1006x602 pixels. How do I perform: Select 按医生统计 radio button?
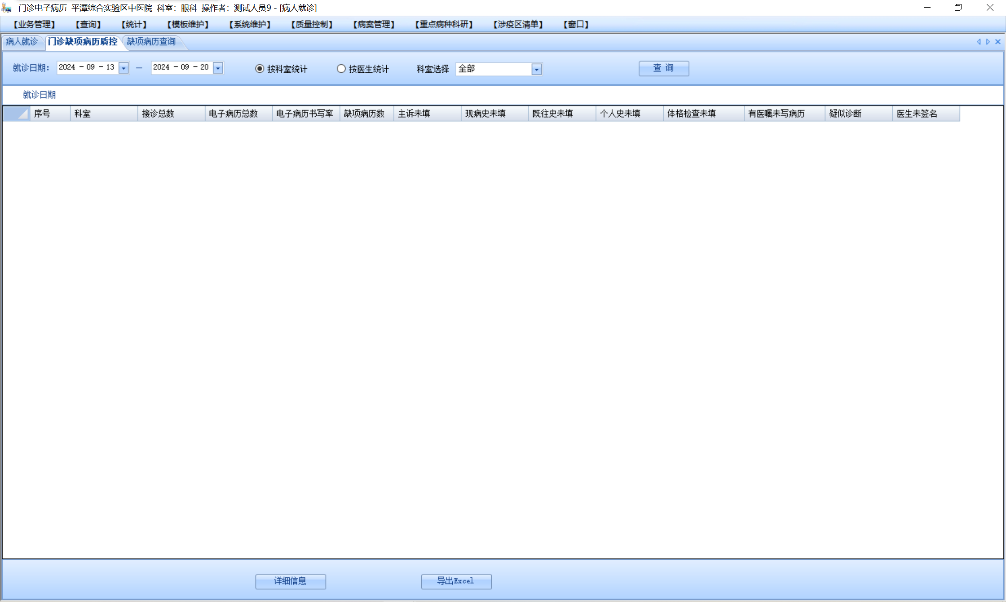341,69
